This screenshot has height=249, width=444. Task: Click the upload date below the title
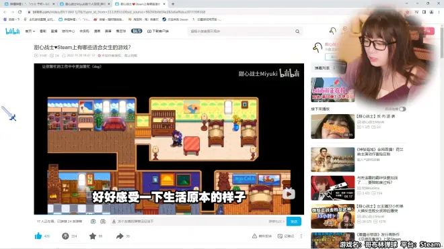point(79,56)
